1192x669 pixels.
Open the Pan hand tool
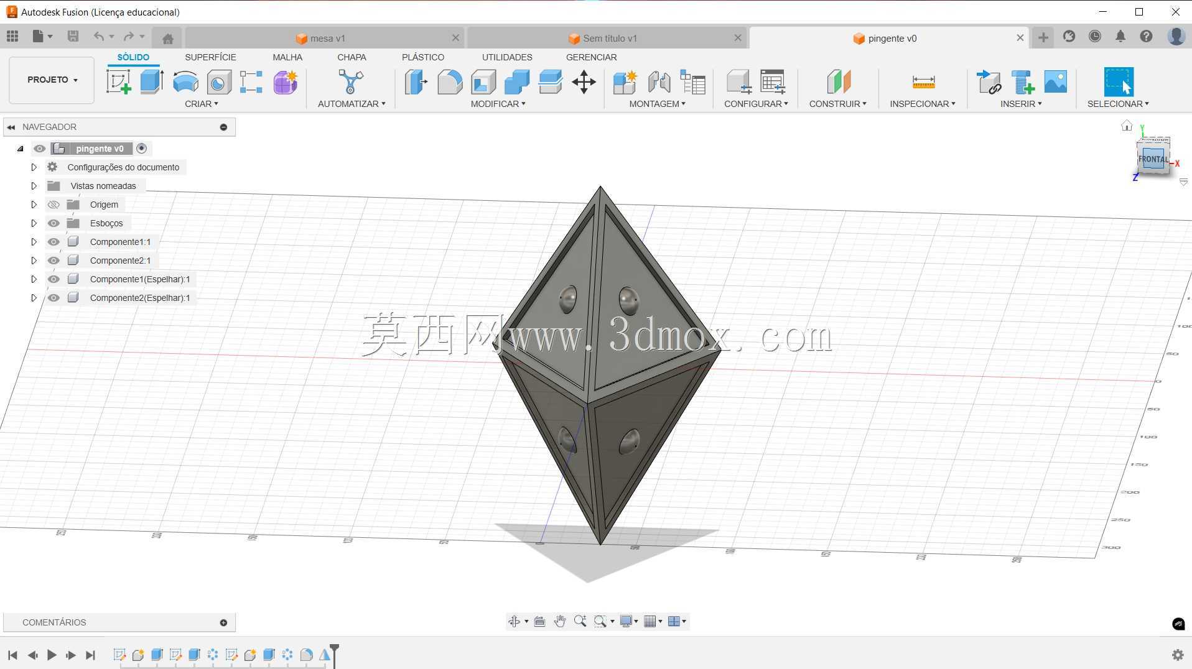pyautogui.click(x=559, y=621)
